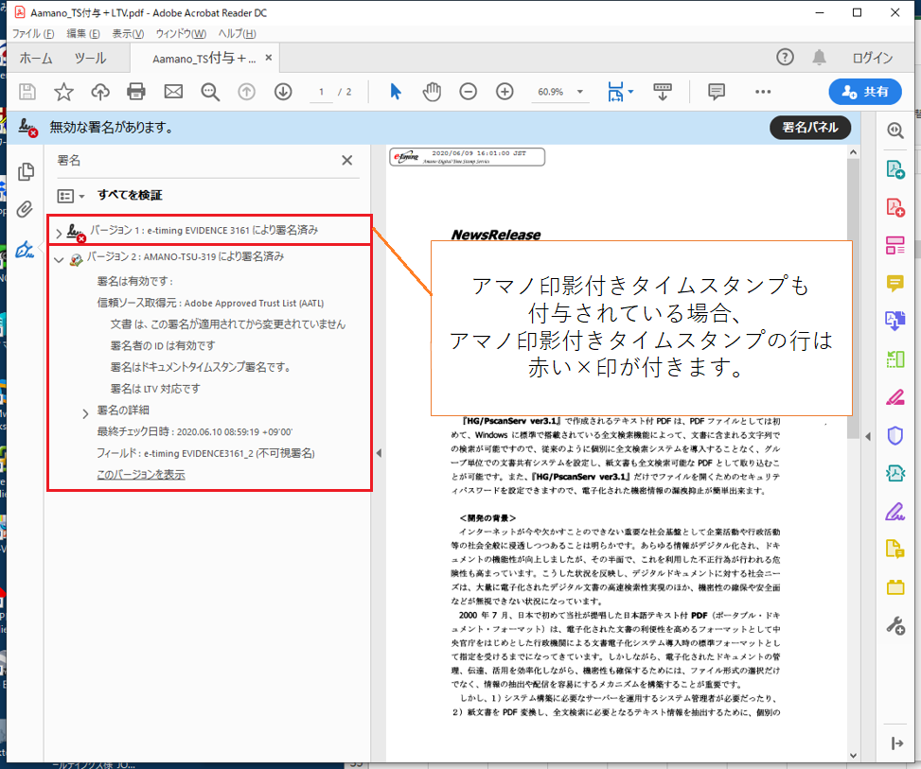The width and height of the screenshot is (921, 769).
Task: Open the Protect shield tool in right pane
Action: click(895, 435)
